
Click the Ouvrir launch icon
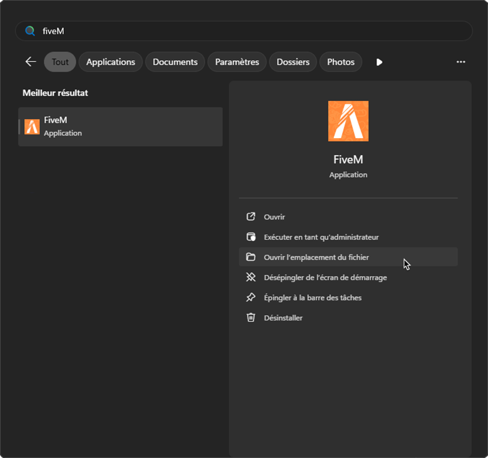coord(250,217)
